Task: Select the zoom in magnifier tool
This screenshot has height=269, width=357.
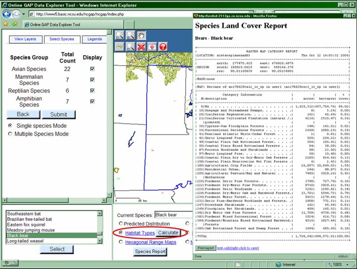Action: point(119,35)
